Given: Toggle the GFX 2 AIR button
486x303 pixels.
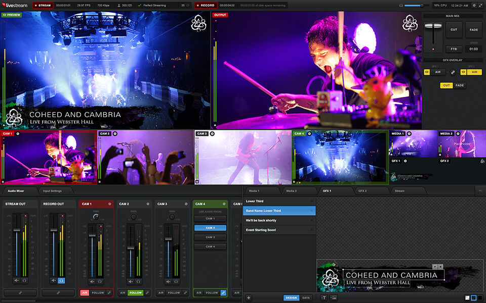Looking at the screenshot, I should coord(474,72).
